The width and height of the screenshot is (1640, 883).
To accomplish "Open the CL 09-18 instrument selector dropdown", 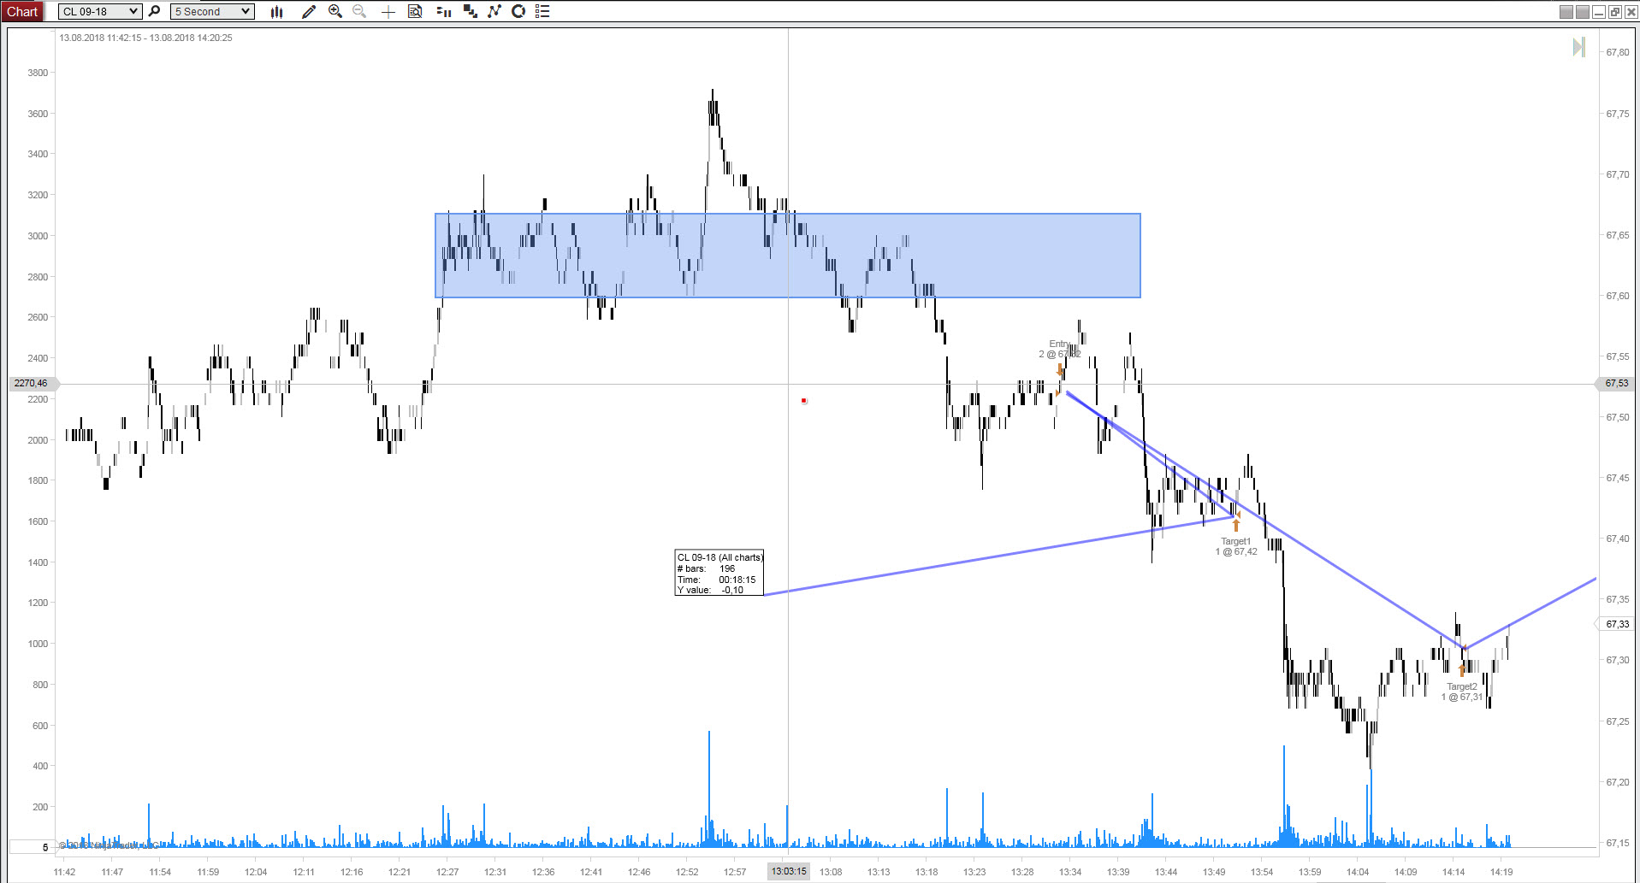I will coord(100,11).
